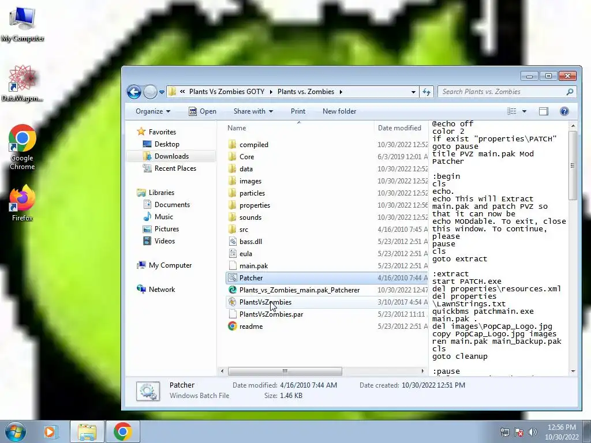Select the properties folder
Screen dimensions: 591x443
(255, 205)
